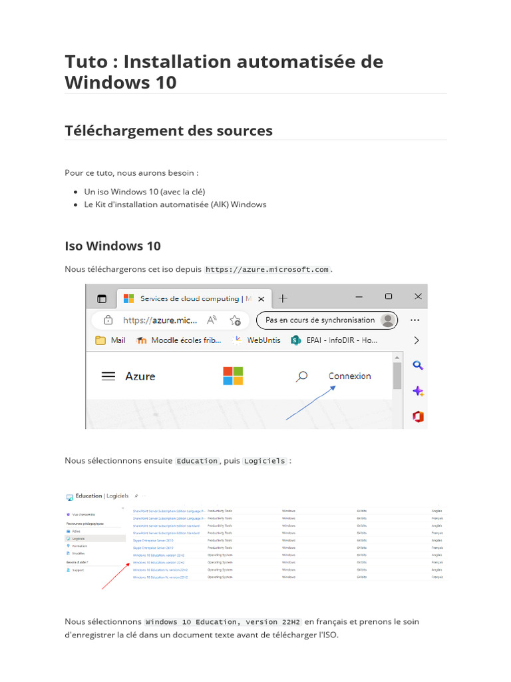The image size is (511, 682).
Task: Collapse the Education sidebar with the chevron
Action: [123, 508]
